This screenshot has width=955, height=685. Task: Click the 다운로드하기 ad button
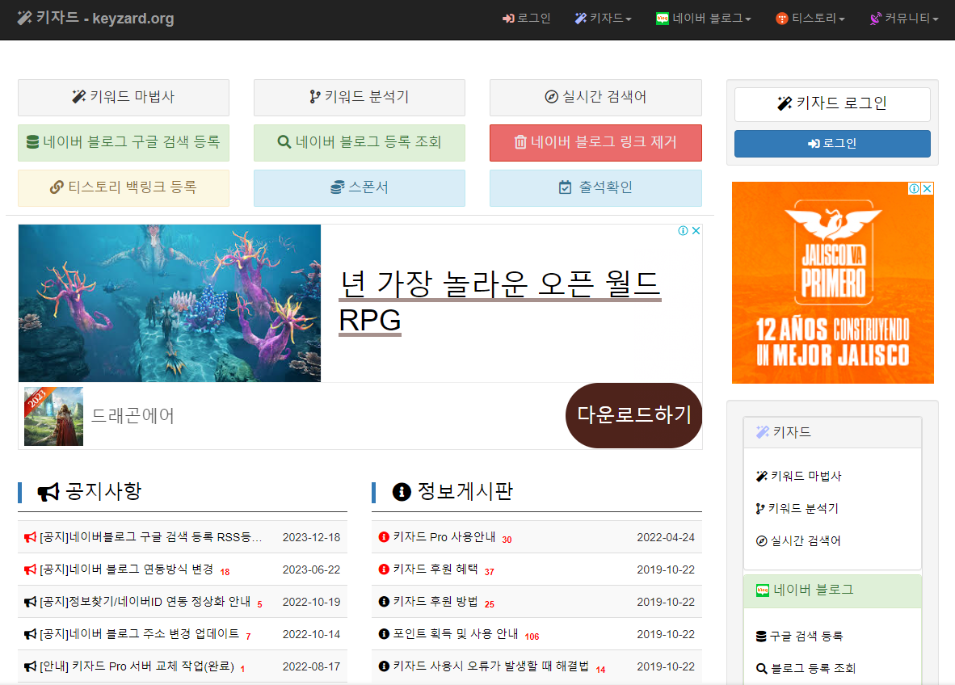633,415
